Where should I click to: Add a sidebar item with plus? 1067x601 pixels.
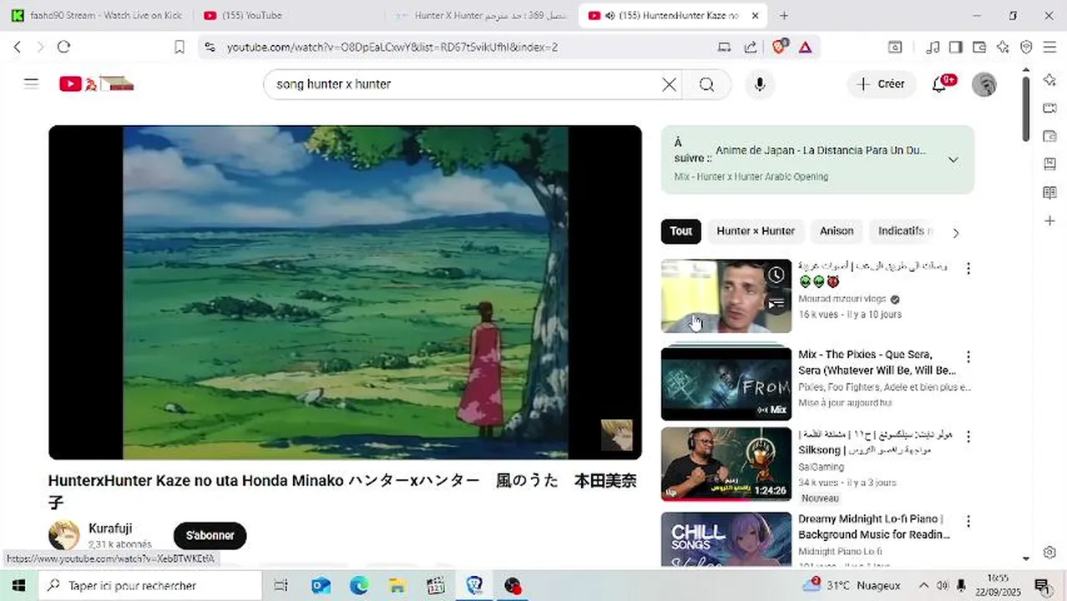point(1050,221)
